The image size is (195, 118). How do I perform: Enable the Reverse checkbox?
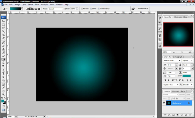pyautogui.click(x=82, y=8)
